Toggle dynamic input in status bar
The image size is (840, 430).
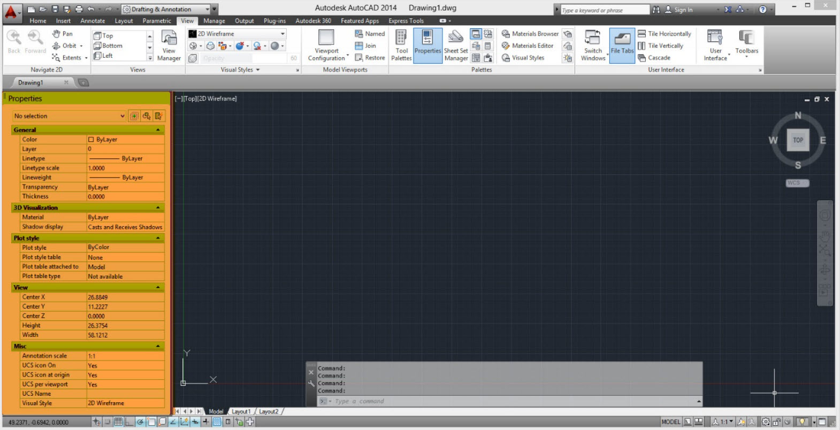[x=195, y=421]
